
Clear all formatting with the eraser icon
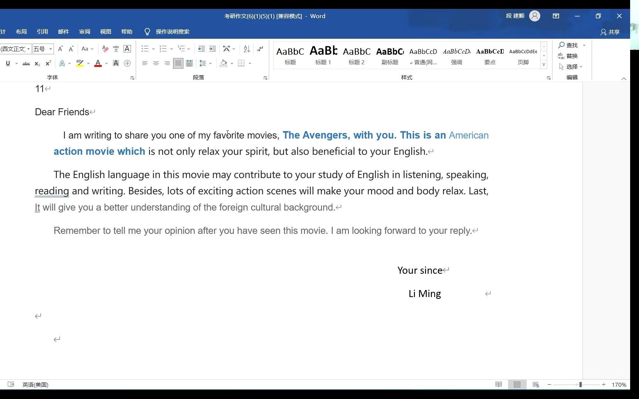105,49
